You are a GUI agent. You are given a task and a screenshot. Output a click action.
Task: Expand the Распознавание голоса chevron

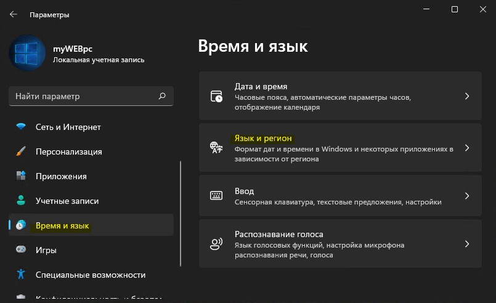click(467, 244)
